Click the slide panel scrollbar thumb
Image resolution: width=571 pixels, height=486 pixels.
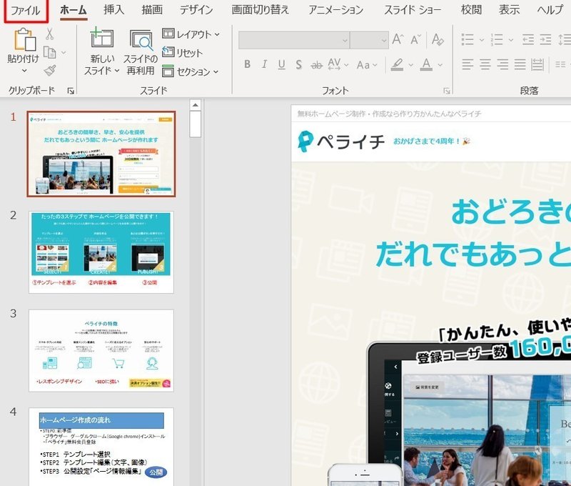(x=196, y=124)
